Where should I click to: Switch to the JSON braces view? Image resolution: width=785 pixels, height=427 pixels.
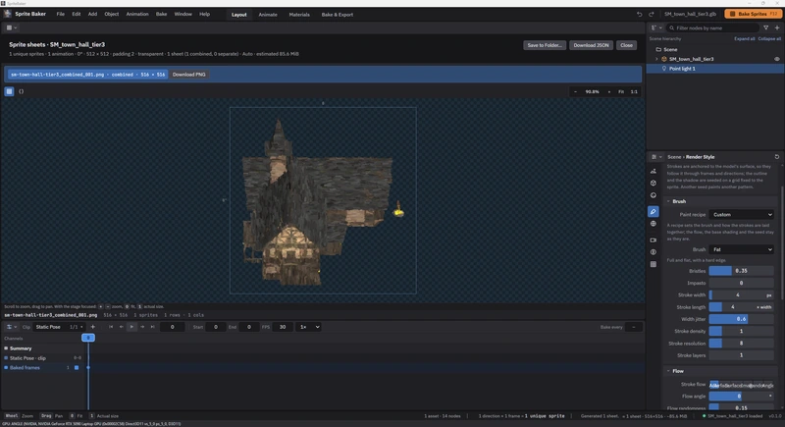[x=21, y=91]
